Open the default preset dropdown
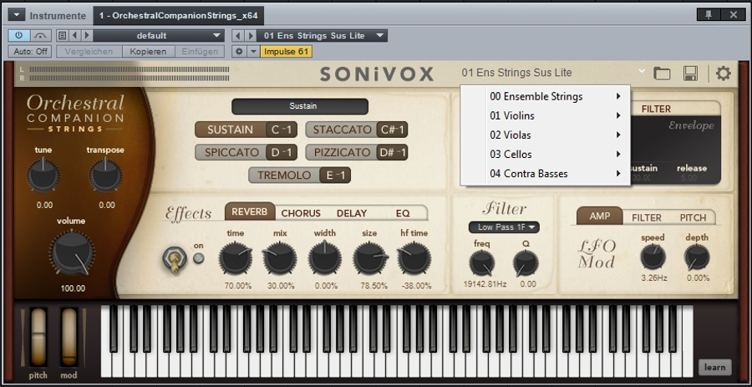 (x=159, y=35)
